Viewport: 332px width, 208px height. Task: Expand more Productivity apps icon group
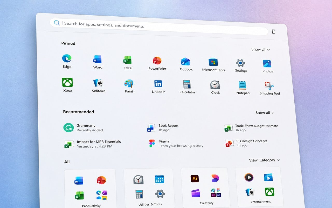pyautogui.click(x=101, y=195)
